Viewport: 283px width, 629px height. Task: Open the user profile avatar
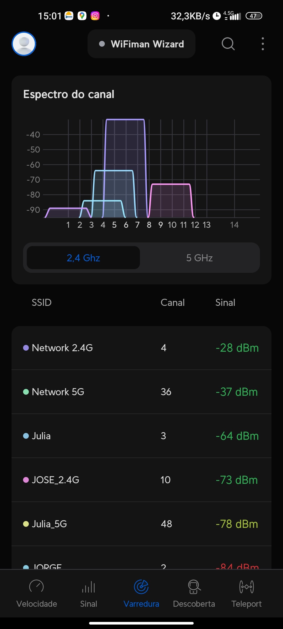tap(24, 44)
